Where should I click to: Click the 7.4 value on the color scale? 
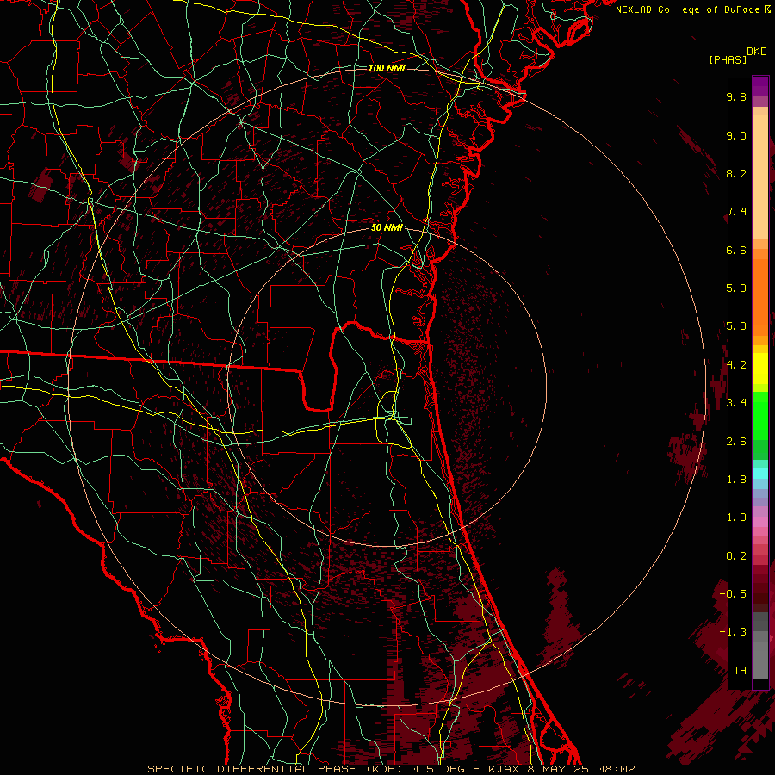coord(736,212)
